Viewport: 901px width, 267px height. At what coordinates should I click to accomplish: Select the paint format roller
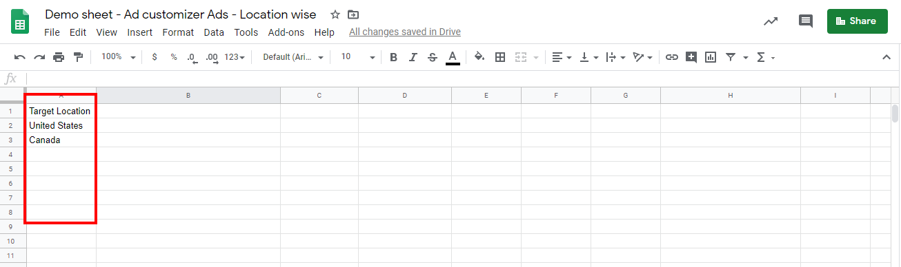(78, 57)
